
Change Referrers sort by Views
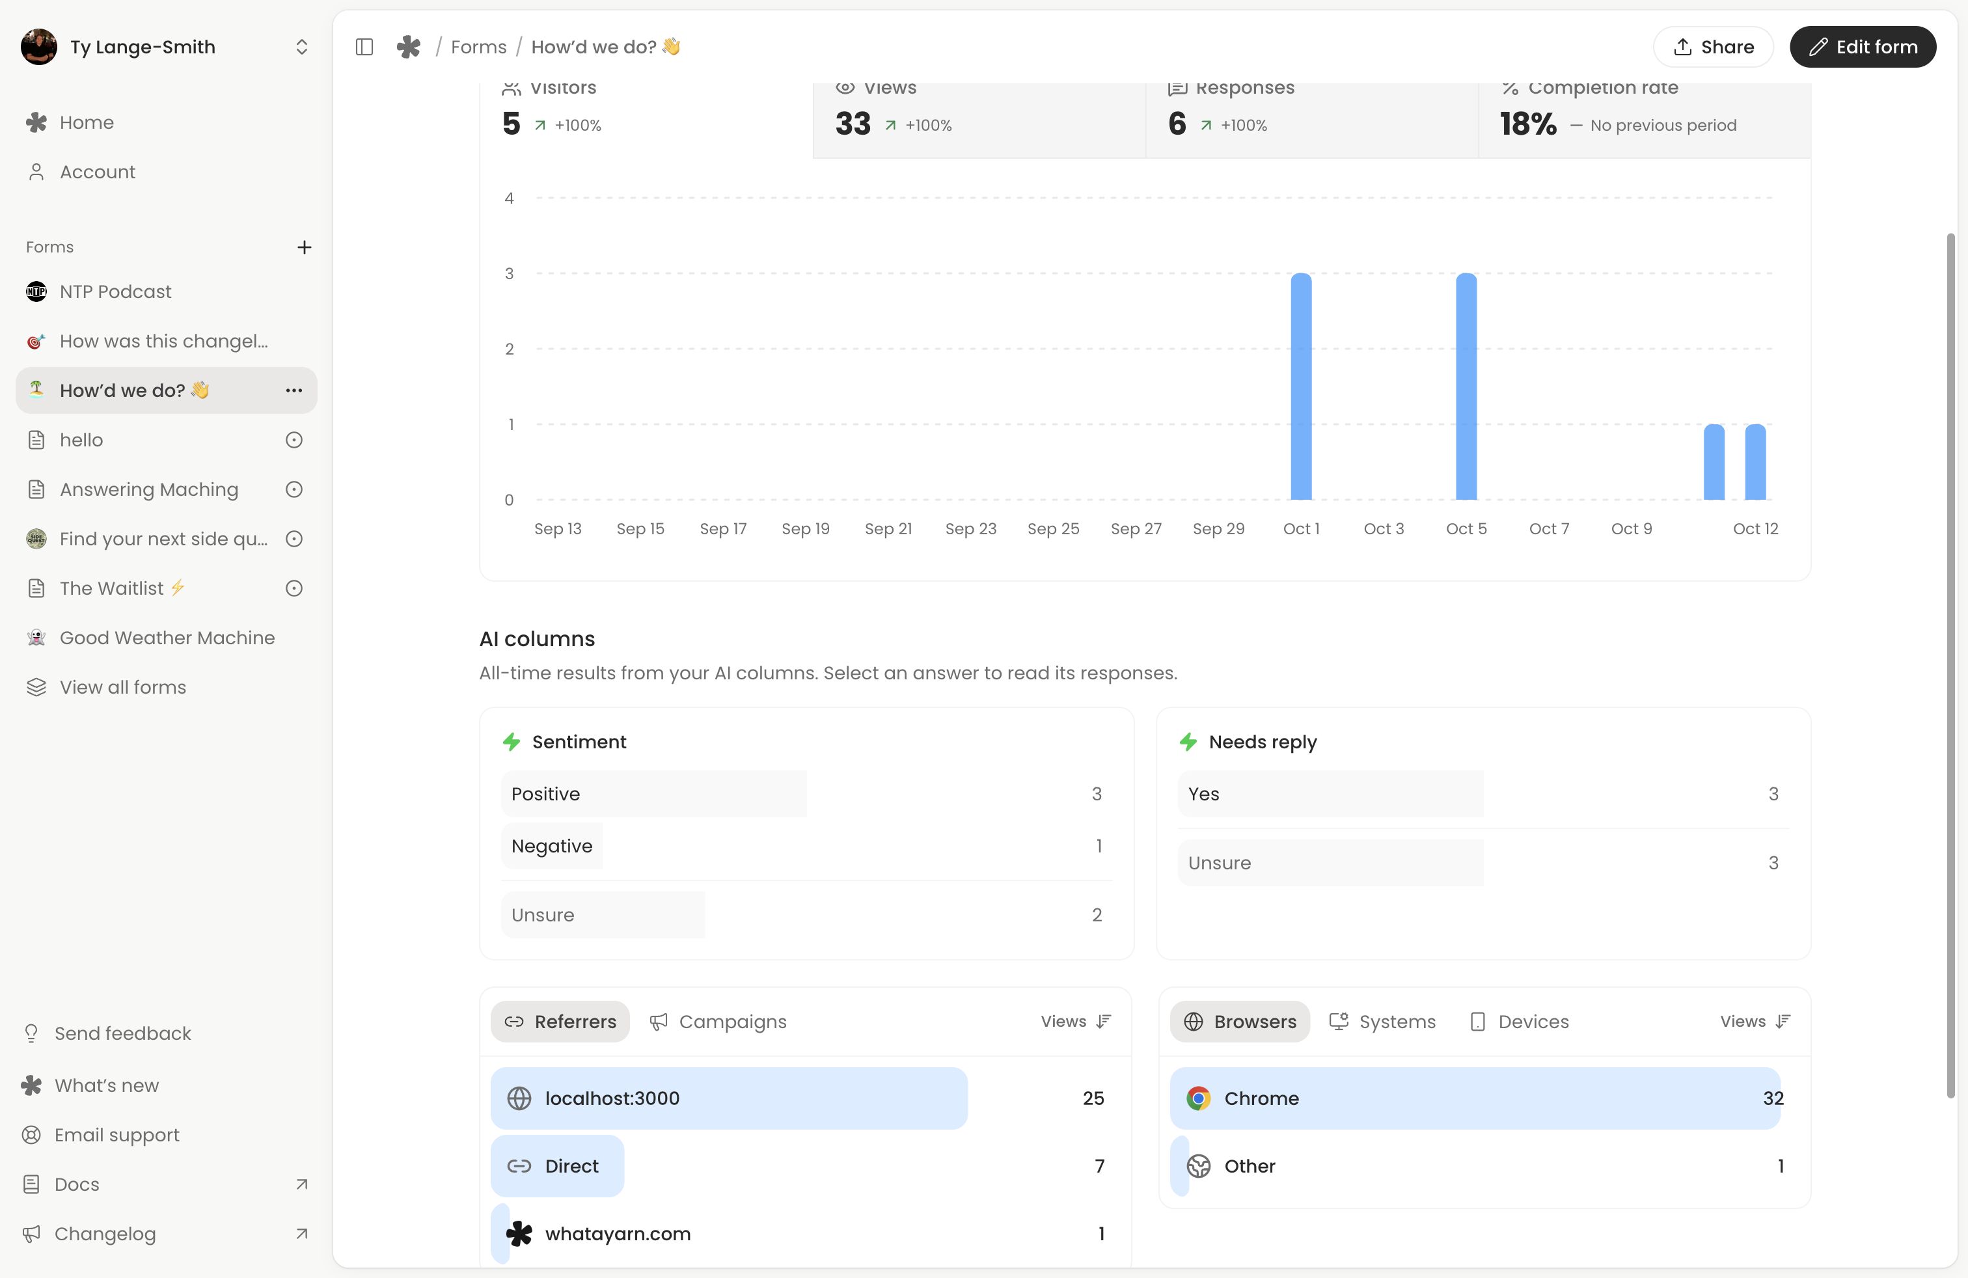1076,1022
